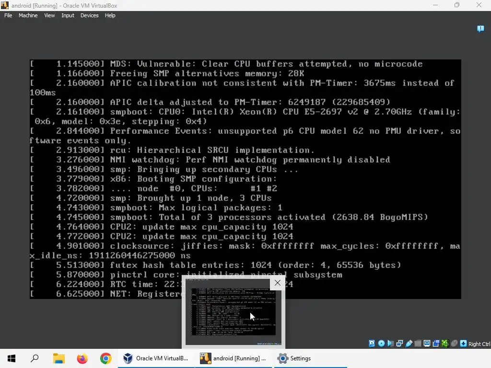Click the optical disc status icon
491x368 pixels.
pos(381,343)
